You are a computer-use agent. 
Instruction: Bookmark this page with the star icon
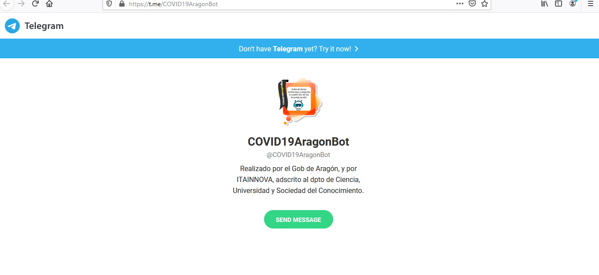485,4
